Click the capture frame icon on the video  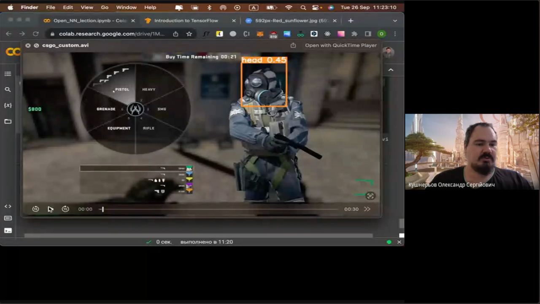[370, 196]
